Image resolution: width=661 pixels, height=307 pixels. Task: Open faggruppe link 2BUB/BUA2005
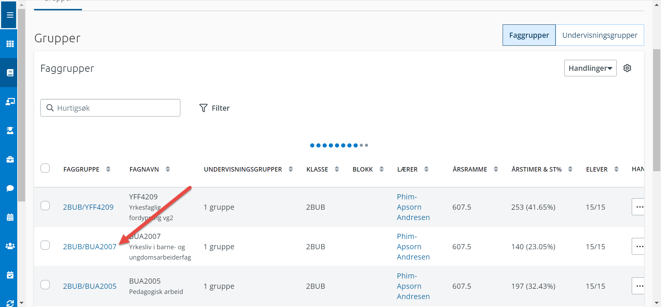(90, 286)
